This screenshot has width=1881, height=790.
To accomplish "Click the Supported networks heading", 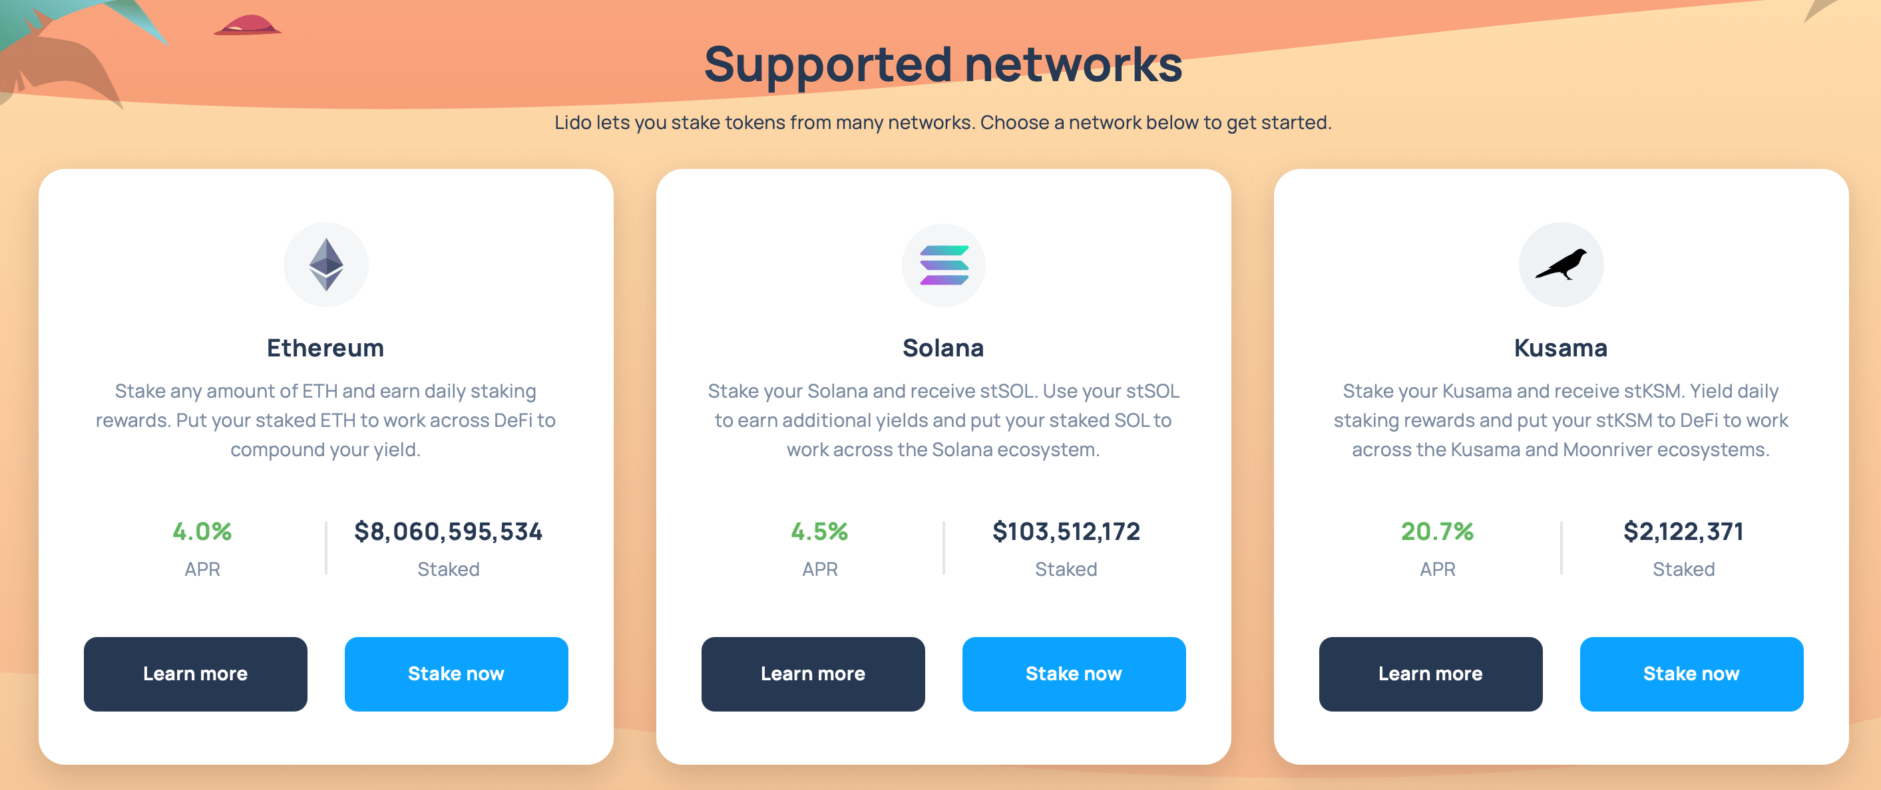I will (x=942, y=65).
